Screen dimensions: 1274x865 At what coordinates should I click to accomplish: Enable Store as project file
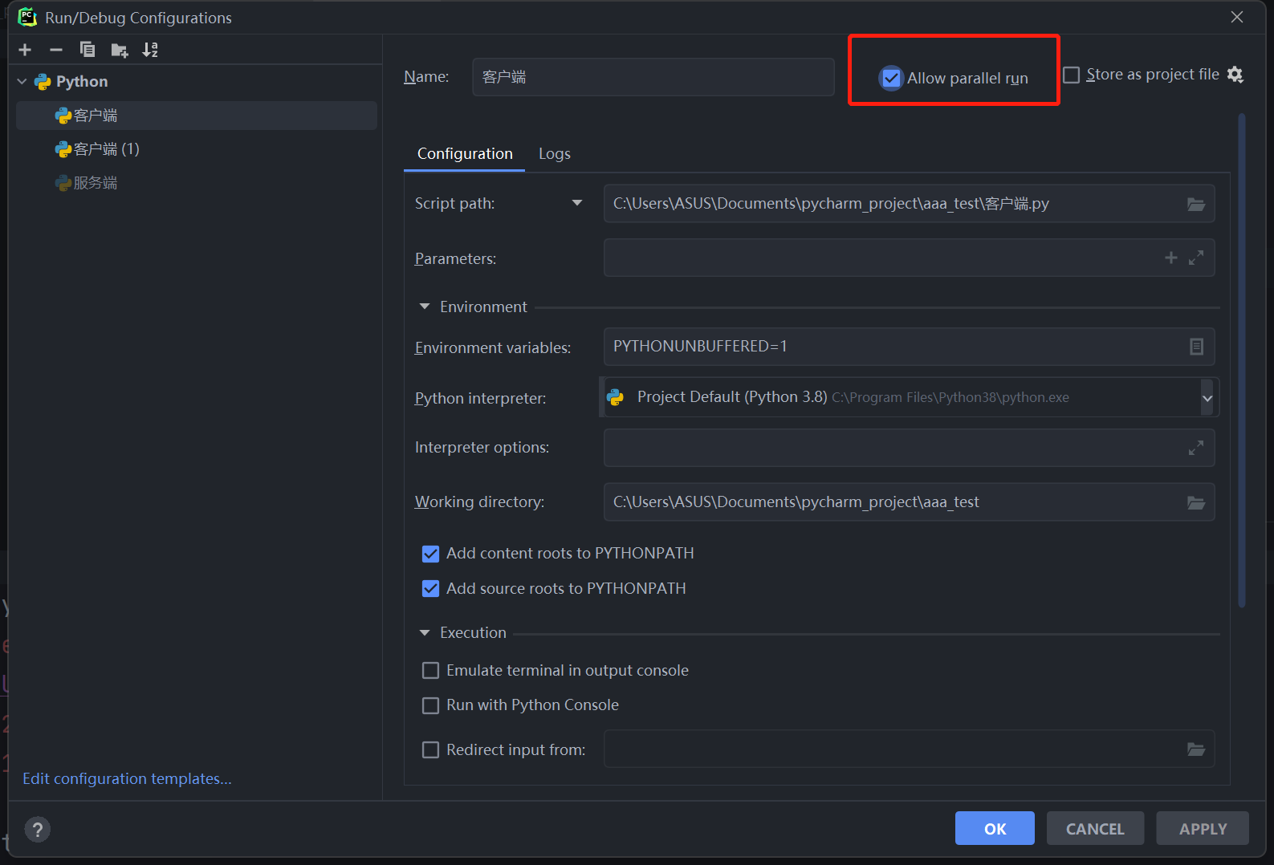(x=1071, y=75)
